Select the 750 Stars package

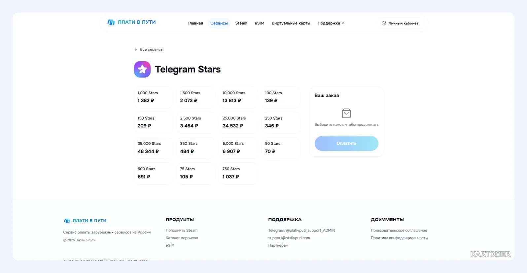[x=238, y=173]
